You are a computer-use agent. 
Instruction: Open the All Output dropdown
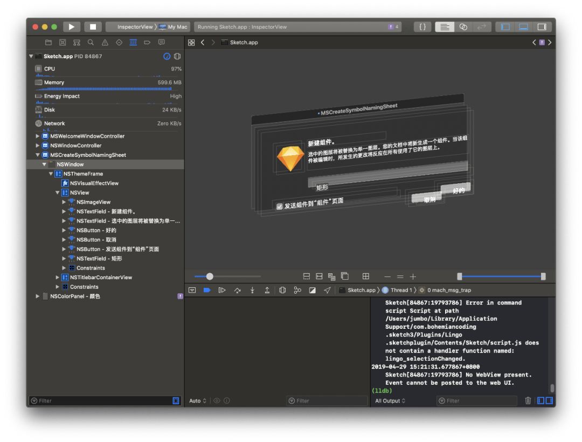(x=390, y=401)
